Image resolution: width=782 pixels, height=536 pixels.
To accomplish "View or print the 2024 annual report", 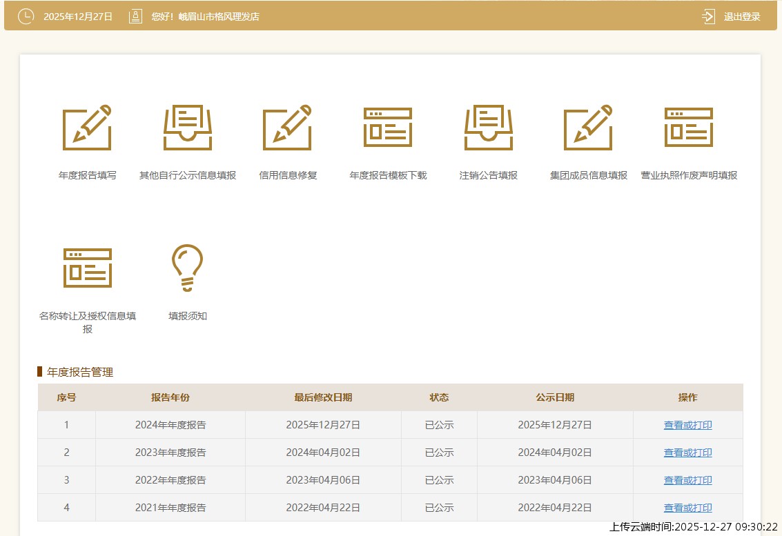I will pyautogui.click(x=687, y=425).
